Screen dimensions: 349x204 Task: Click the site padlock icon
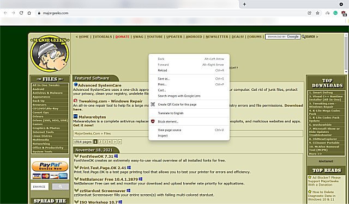[x=39, y=13]
